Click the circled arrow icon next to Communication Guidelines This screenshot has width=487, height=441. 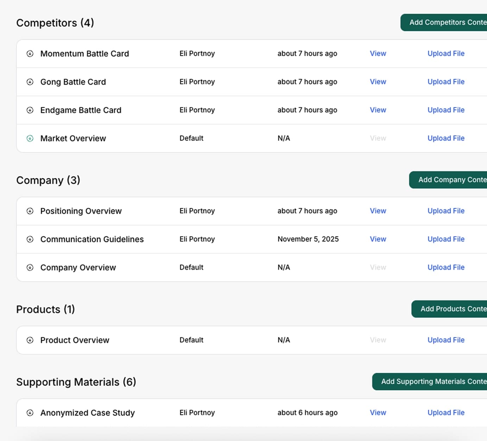click(x=30, y=239)
